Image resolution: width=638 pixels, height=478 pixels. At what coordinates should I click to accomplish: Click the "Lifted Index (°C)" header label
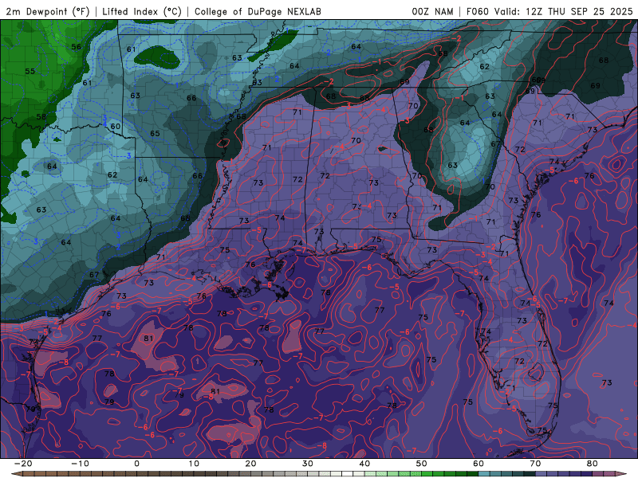(x=142, y=11)
